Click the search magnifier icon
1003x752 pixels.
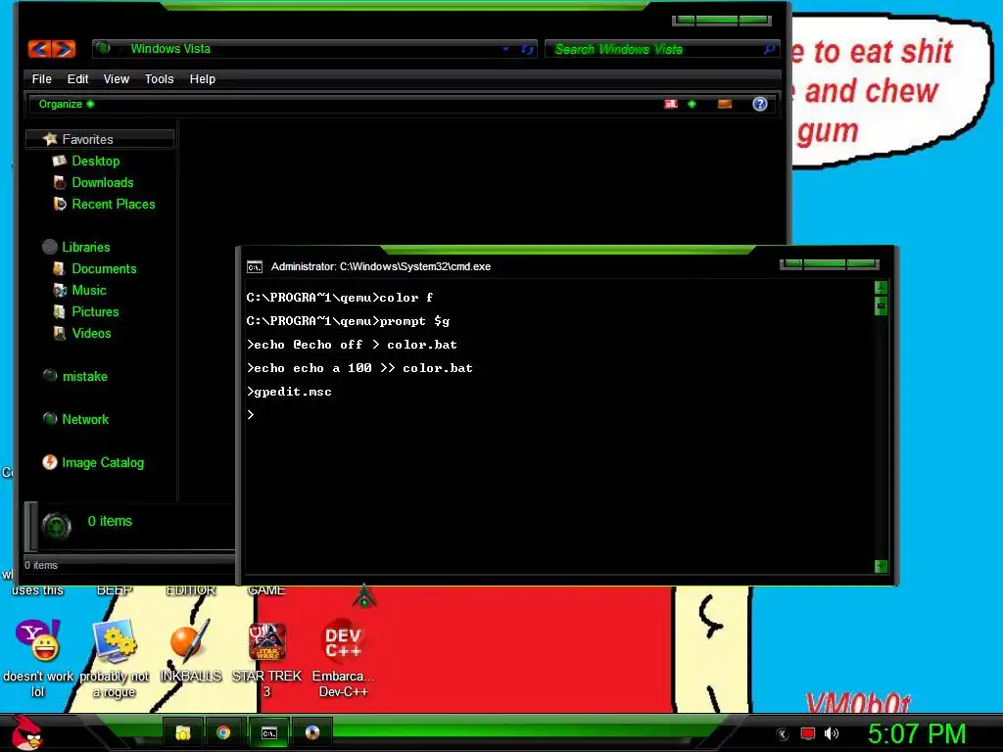[770, 49]
